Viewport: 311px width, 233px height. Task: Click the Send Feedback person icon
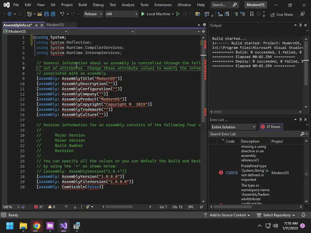[x=302, y=14]
